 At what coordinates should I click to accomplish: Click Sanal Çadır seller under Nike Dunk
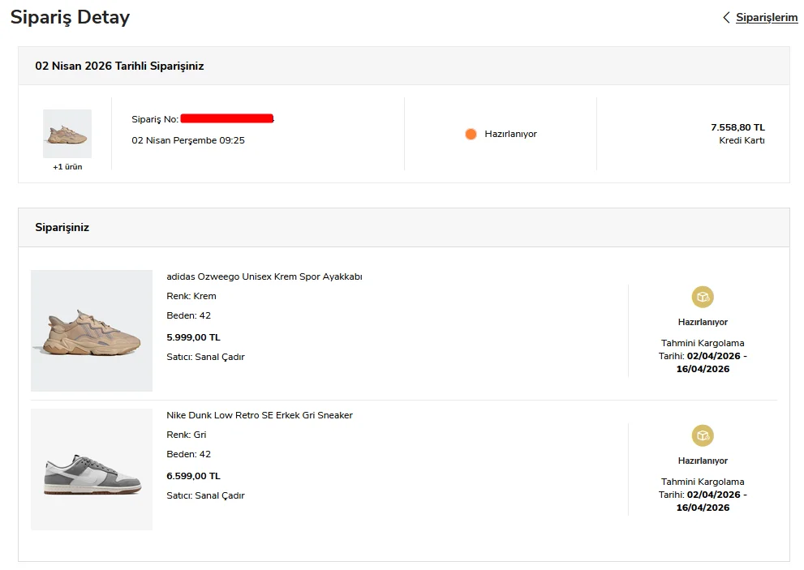pos(220,495)
